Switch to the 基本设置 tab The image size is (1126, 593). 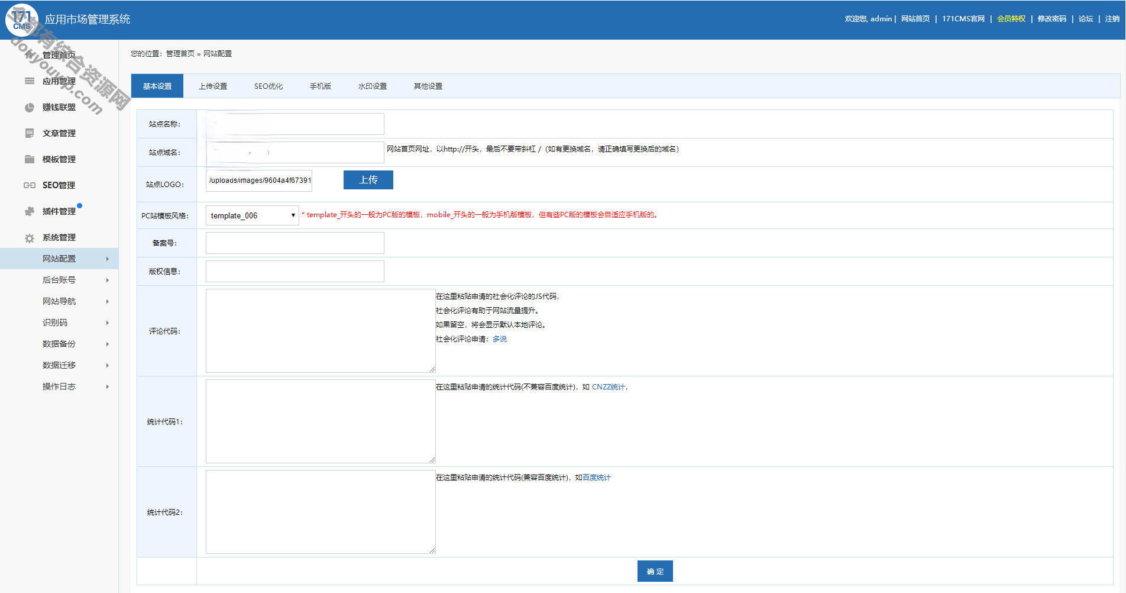tap(157, 86)
